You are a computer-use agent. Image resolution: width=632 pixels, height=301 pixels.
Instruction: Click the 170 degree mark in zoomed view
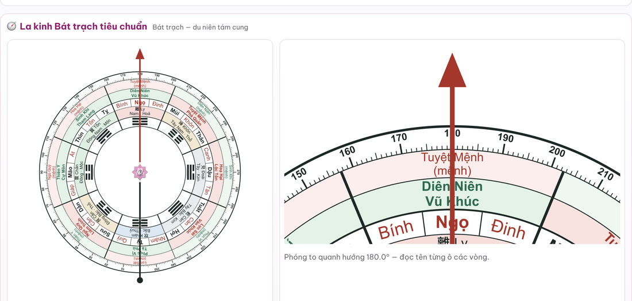click(399, 137)
